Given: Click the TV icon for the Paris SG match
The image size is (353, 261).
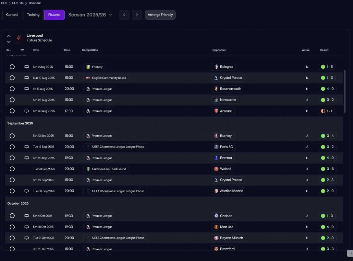Looking at the screenshot, I should click(x=26, y=147).
